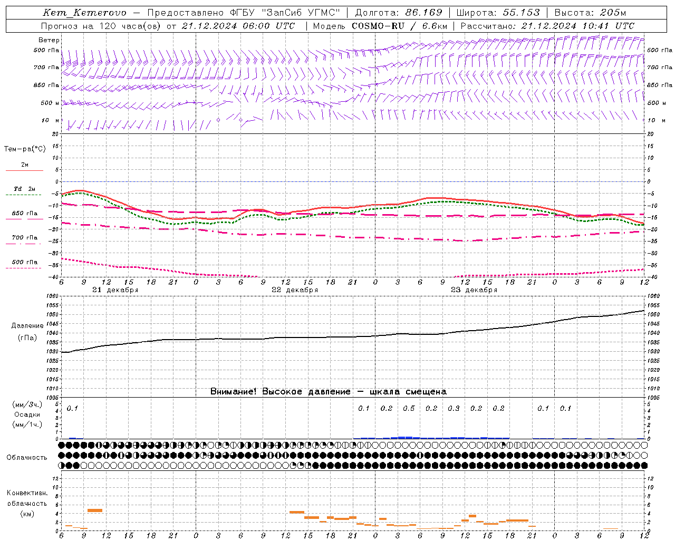The width and height of the screenshot is (675, 540).
Task: Click the Давление pressure panel label
Action: coord(27,326)
